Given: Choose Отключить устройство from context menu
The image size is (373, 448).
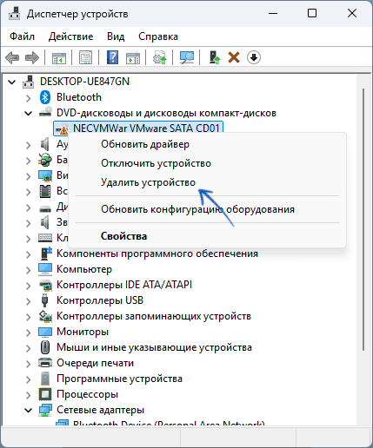Looking at the screenshot, I should 207,163.
